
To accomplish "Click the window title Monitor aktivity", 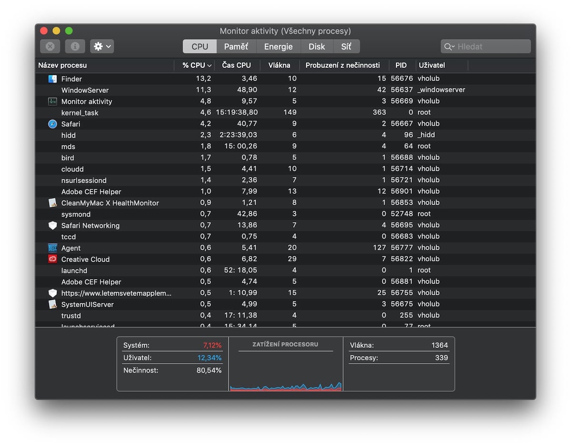I will click(285, 31).
